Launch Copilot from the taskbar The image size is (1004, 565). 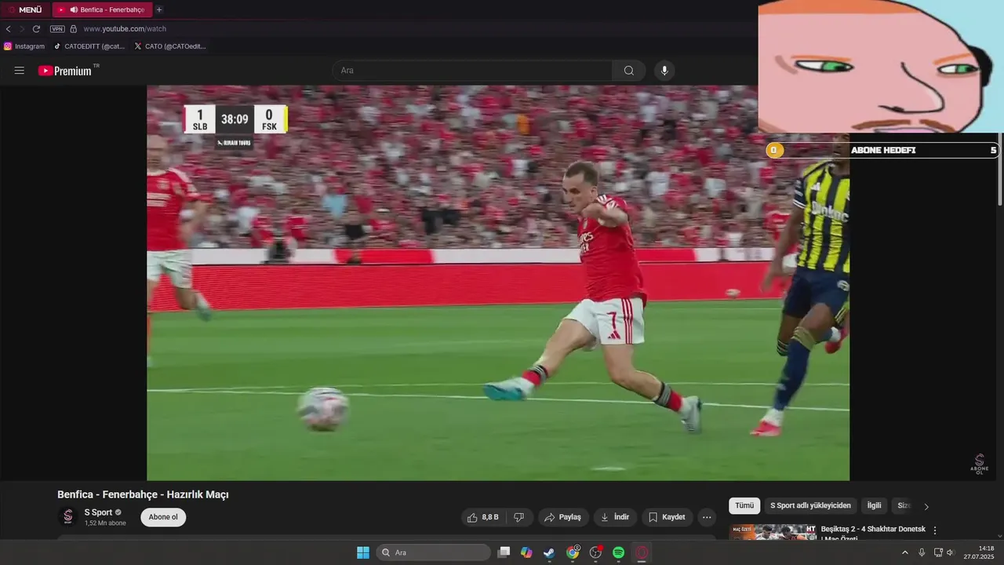tap(526, 552)
